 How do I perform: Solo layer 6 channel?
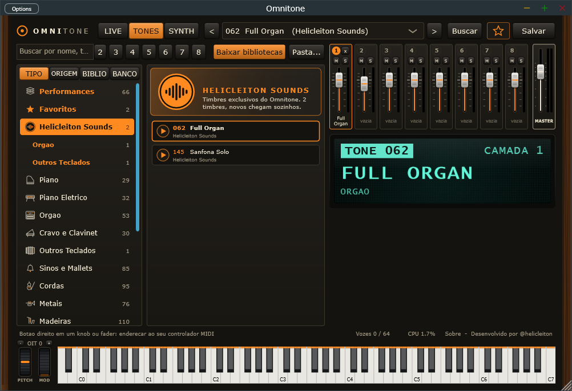click(471, 61)
